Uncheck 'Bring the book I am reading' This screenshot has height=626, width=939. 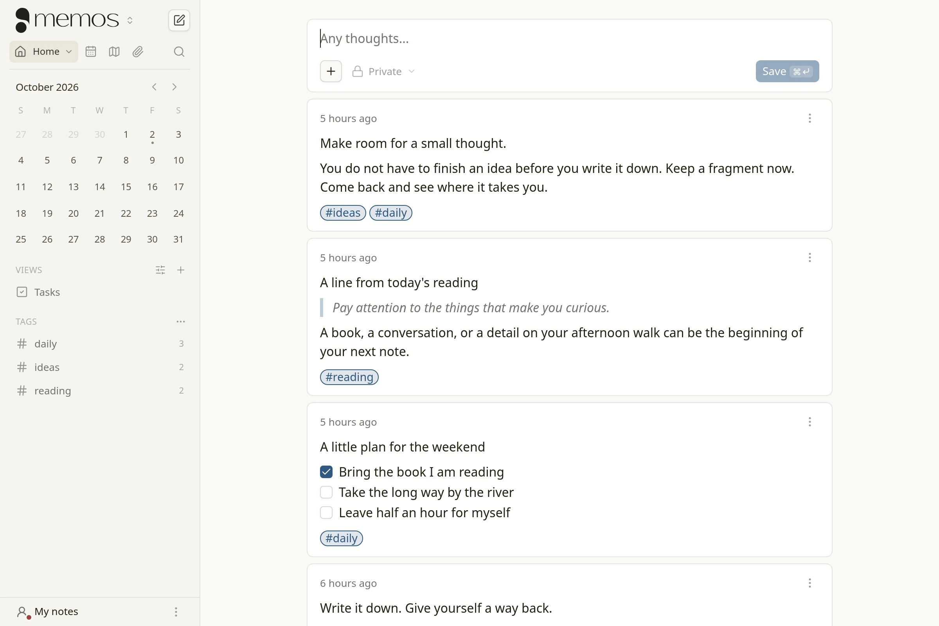(x=326, y=472)
